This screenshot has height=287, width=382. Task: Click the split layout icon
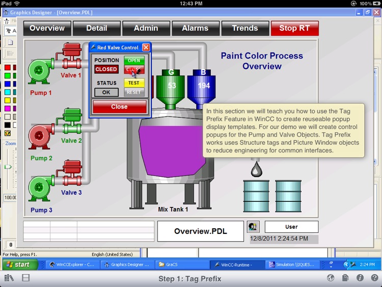25,278
